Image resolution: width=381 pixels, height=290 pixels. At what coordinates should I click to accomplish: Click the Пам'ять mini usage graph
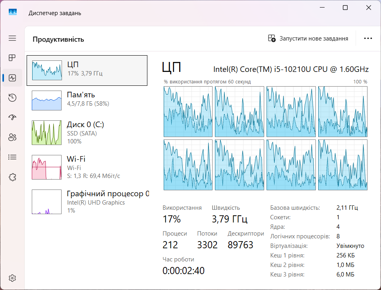coord(46,101)
